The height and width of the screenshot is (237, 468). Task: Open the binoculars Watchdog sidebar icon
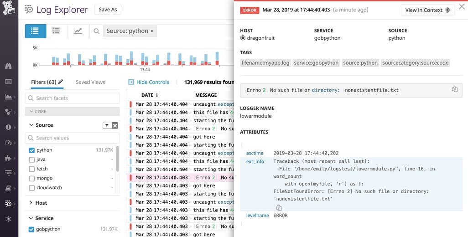tap(8, 66)
